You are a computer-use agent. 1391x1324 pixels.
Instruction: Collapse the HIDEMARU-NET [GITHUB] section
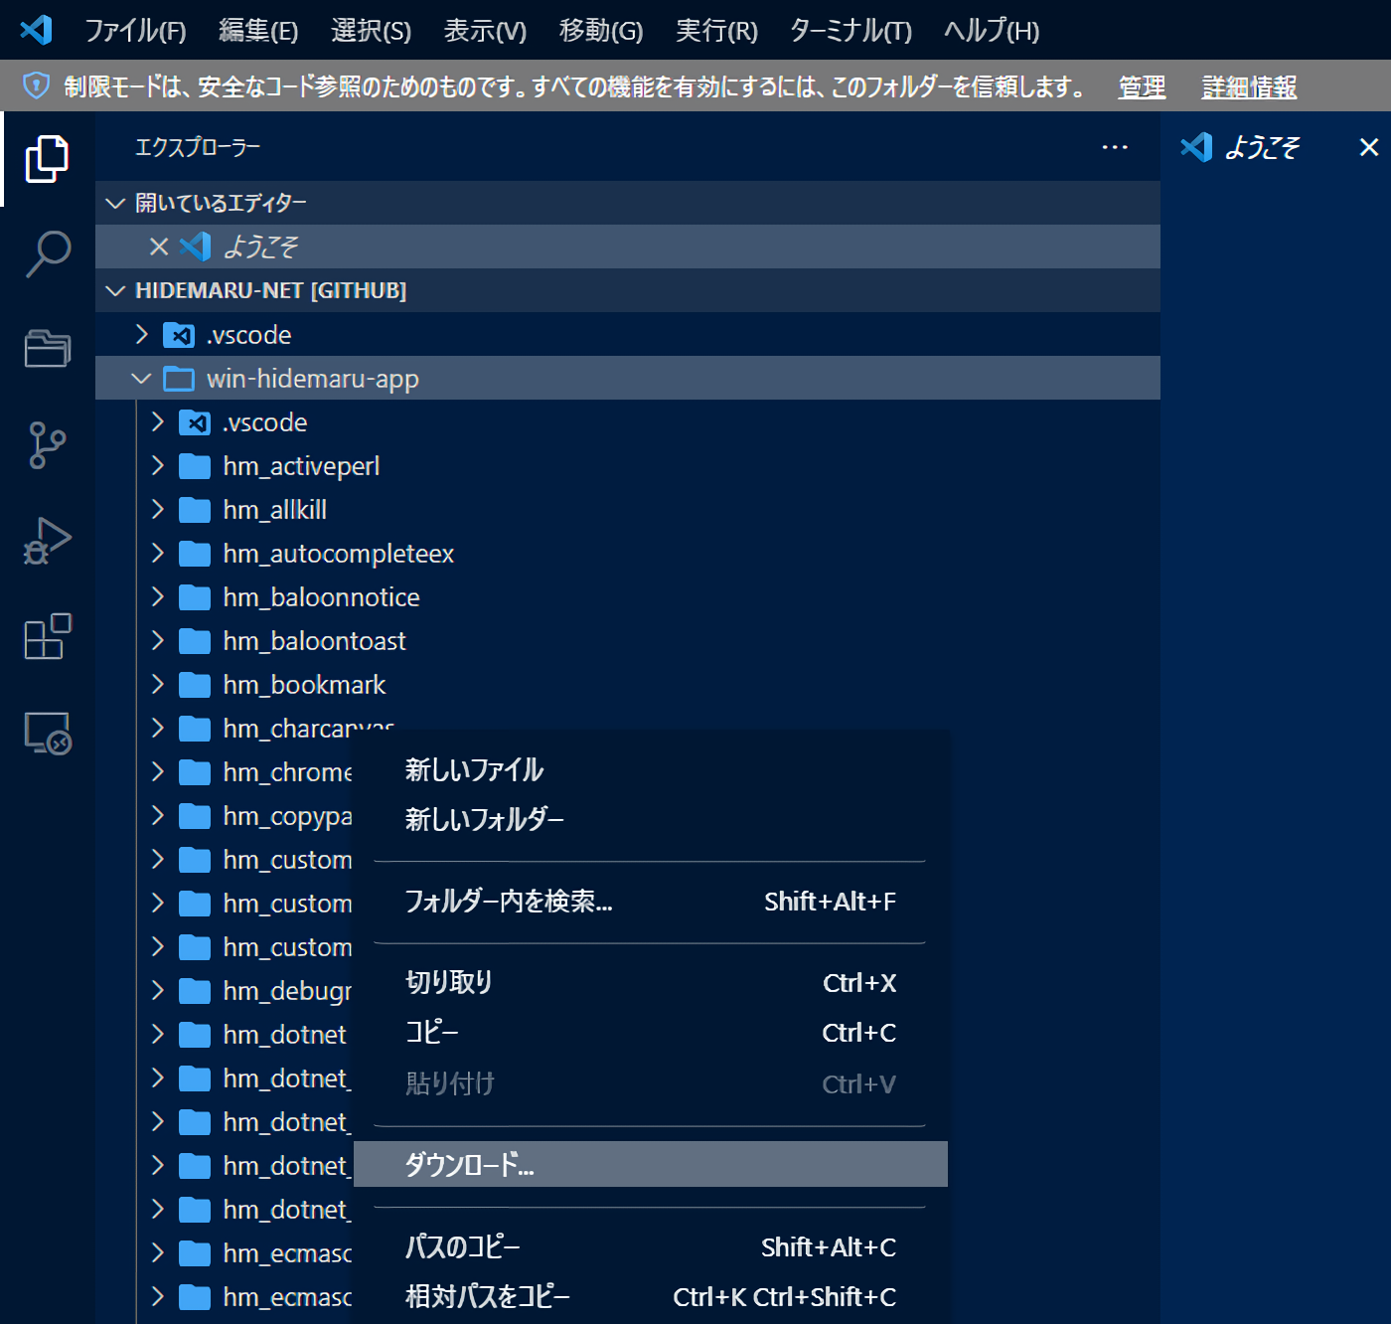click(116, 290)
